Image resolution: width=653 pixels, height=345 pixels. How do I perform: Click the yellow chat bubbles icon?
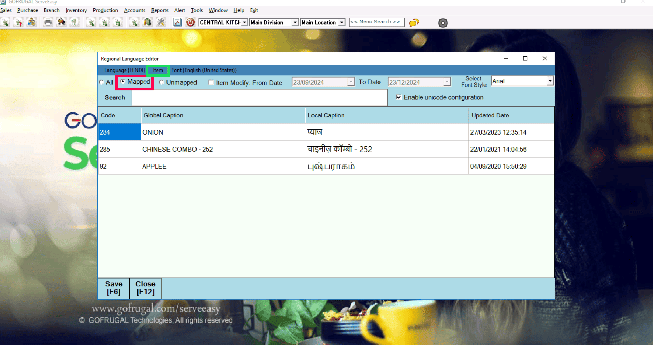click(x=414, y=23)
